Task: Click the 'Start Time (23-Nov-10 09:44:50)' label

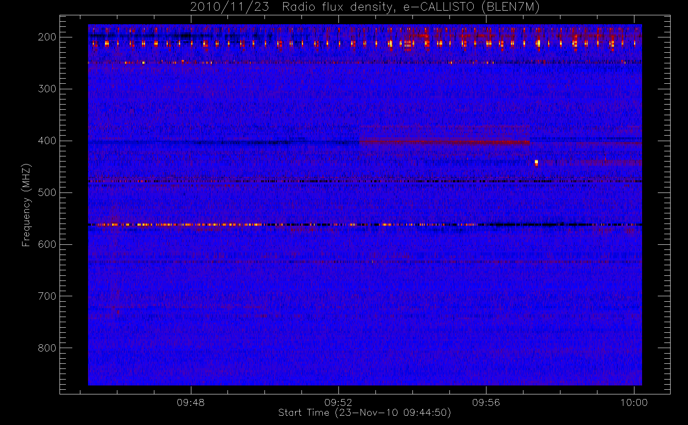Action: tap(364, 413)
